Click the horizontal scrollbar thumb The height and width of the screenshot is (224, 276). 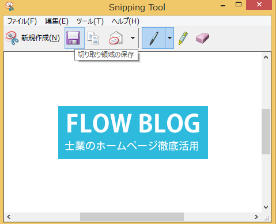tap(132, 217)
